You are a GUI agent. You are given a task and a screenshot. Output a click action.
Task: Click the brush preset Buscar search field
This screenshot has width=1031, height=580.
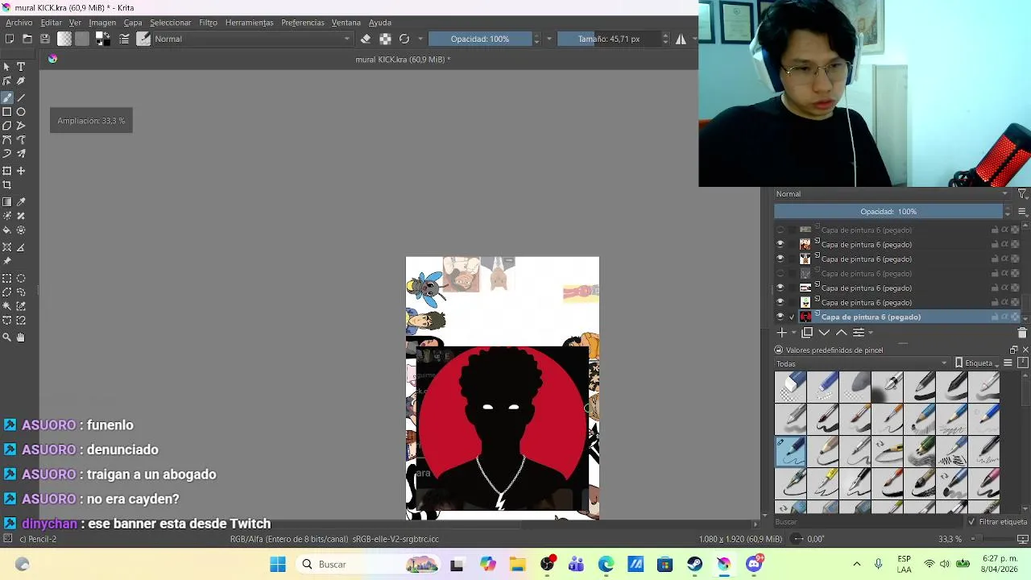pos(867,522)
